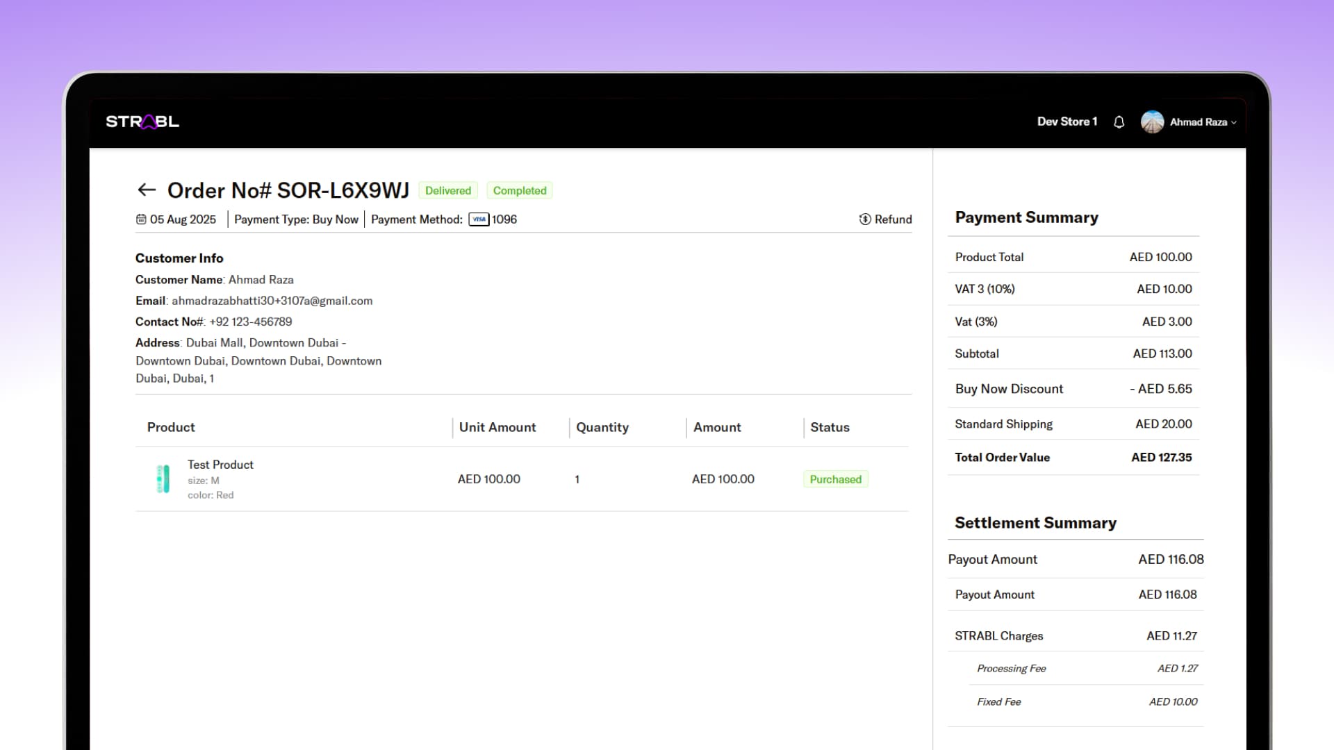
Task: Click the Refund coin icon
Action: pyautogui.click(x=865, y=219)
